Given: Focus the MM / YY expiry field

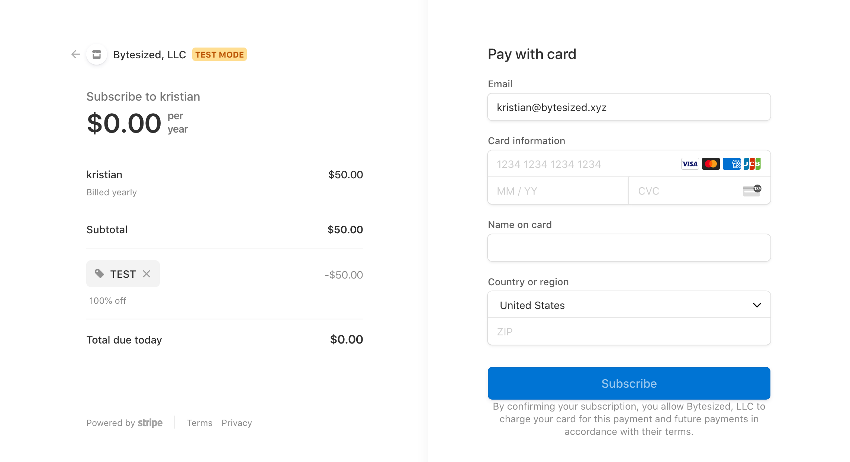Looking at the screenshot, I should 558,191.
